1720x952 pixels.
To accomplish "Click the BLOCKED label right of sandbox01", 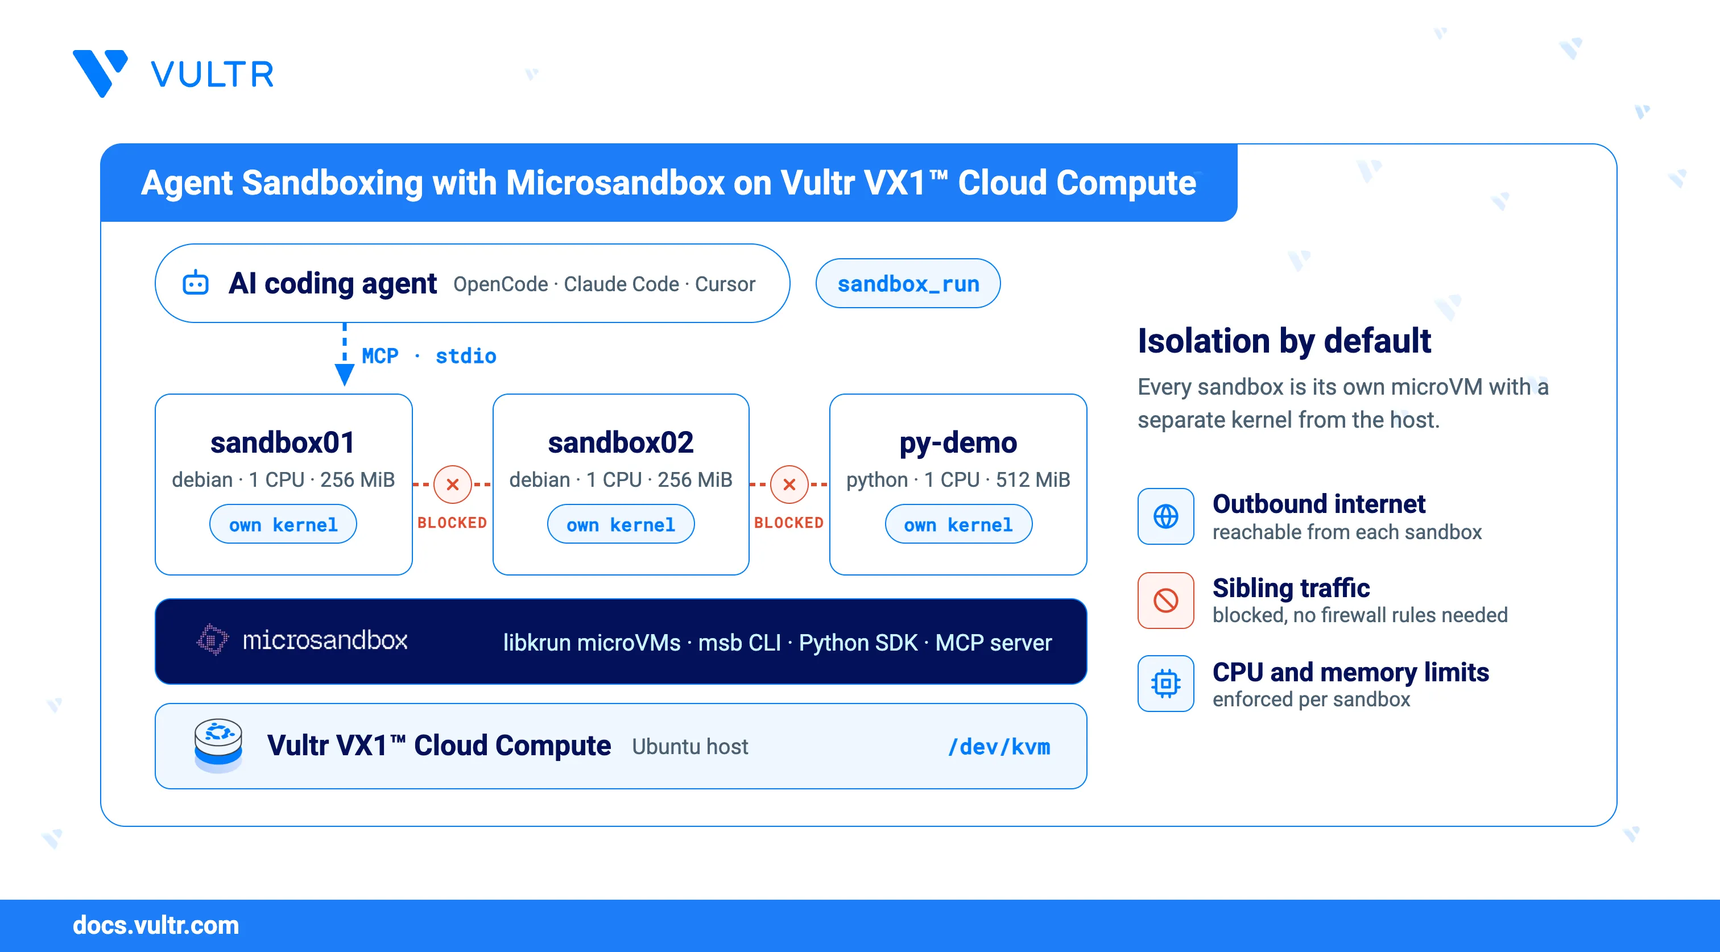I will coord(452,523).
